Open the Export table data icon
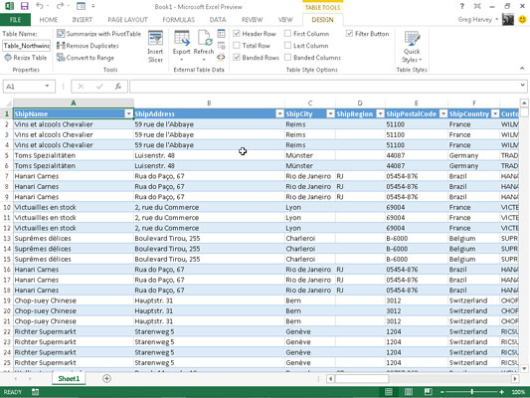The height and width of the screenshot is (398, 530). pos(182,38)
